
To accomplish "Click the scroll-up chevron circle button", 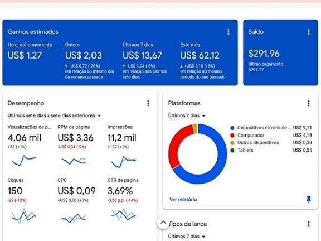I will [x=163, y=223].
